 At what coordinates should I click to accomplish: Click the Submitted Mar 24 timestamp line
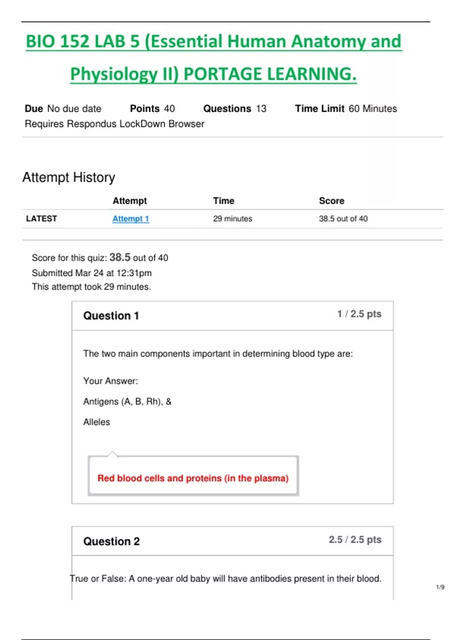[92, 273]
